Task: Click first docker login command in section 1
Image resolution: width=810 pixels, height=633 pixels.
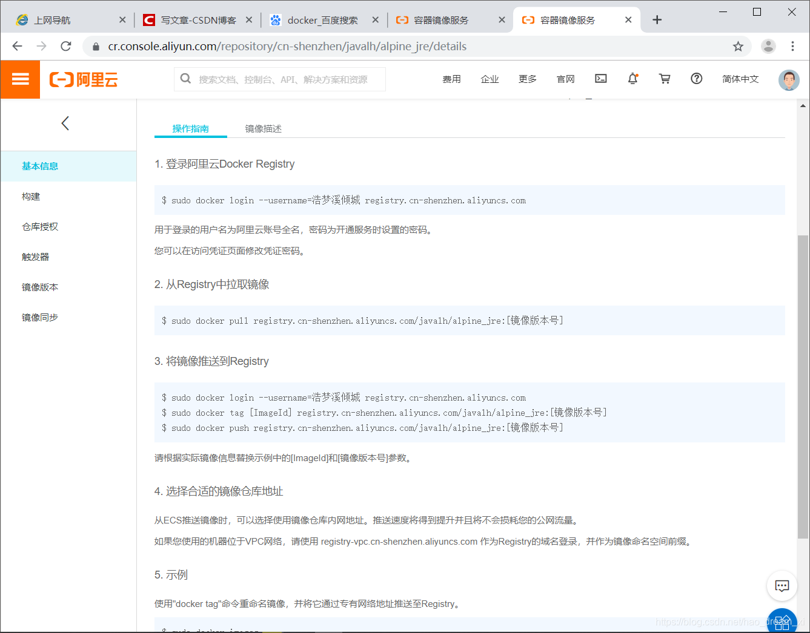Action: (x=344, y=200)
